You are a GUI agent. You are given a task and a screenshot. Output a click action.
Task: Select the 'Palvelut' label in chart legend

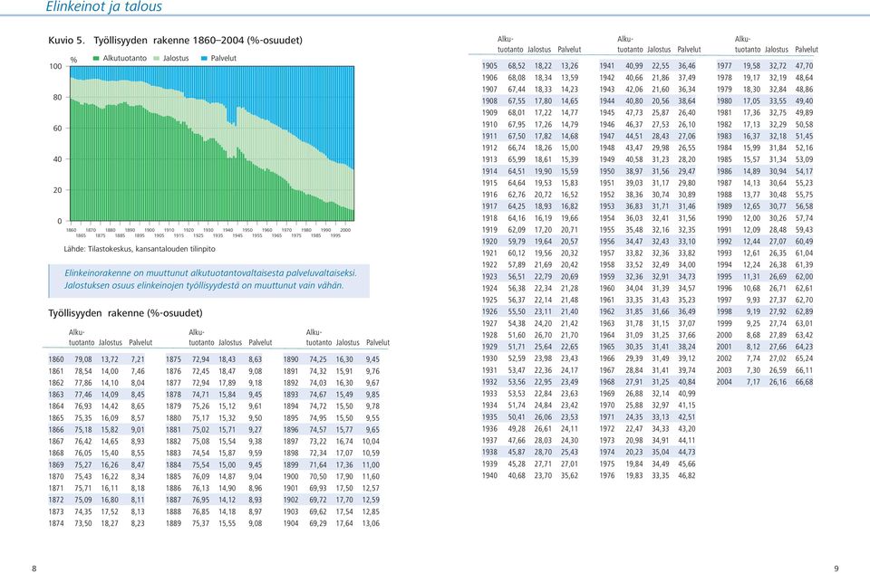224,58
